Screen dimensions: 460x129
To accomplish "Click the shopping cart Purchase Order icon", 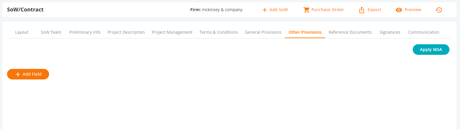I will (306, 10).
